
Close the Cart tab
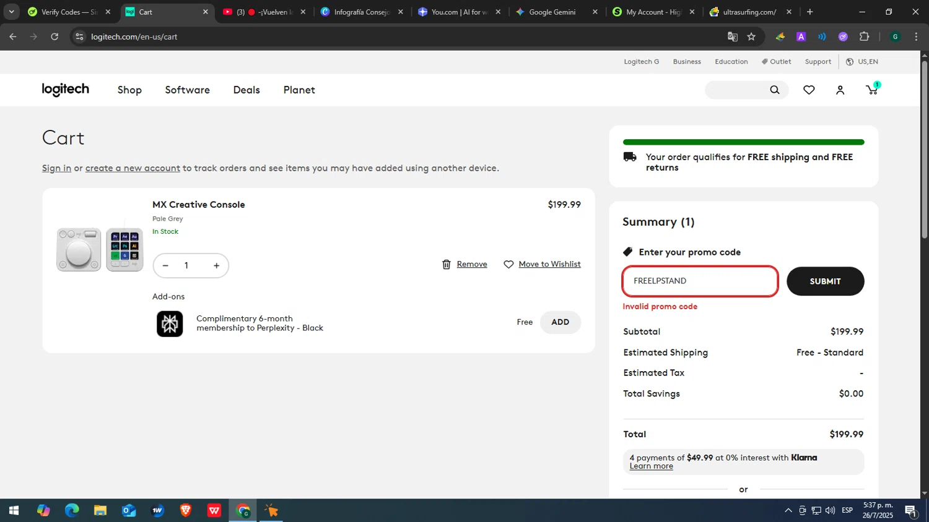(206, 12)
